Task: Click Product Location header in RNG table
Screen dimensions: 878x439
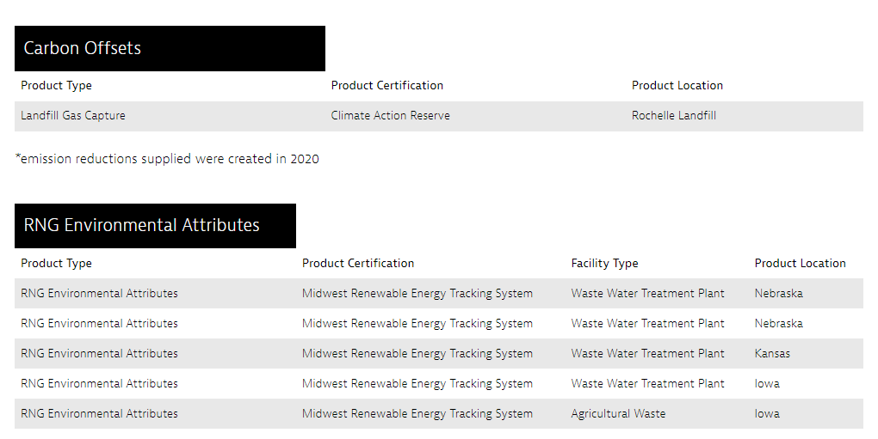Action: tap(801, 263)
